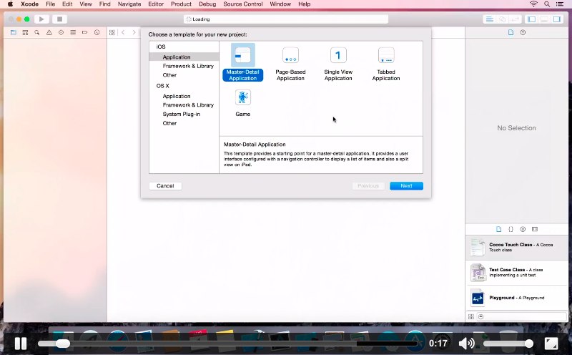Screen dimensions: 572x355
Task: Select Test Case Class in file library
Action: pos(517,273)
